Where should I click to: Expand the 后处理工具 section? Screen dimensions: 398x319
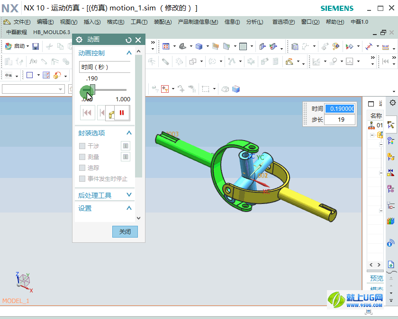[x=129, y=195]
